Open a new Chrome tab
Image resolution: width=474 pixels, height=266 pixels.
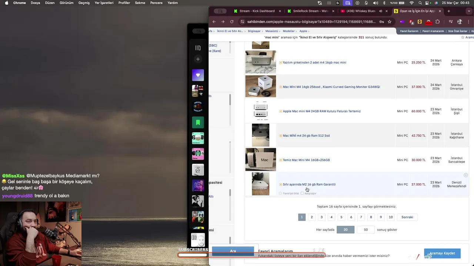tap(449, 11)
